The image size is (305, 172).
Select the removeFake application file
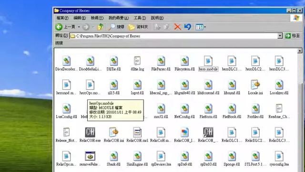[x=90, y=159]
